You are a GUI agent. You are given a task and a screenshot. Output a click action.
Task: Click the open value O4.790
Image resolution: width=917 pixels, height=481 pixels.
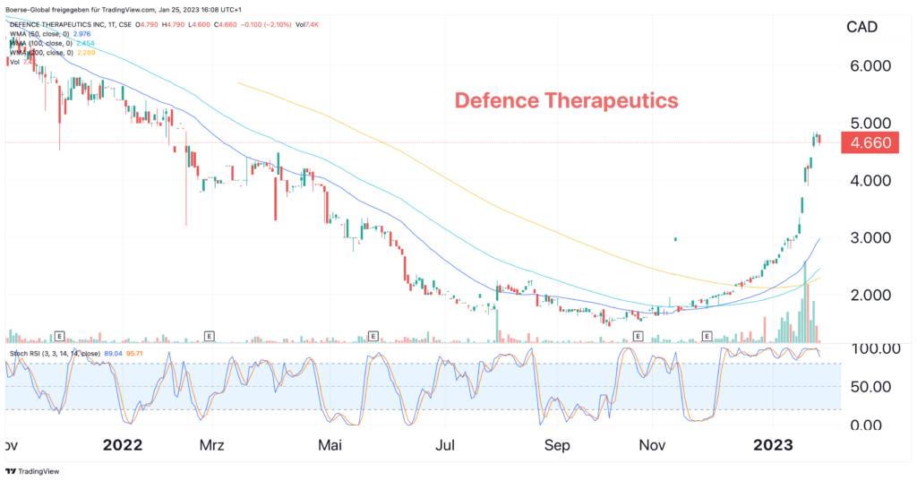(147, 24)
